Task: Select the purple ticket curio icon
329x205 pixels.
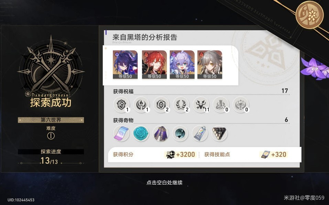Action: click(x=121, y=133)
